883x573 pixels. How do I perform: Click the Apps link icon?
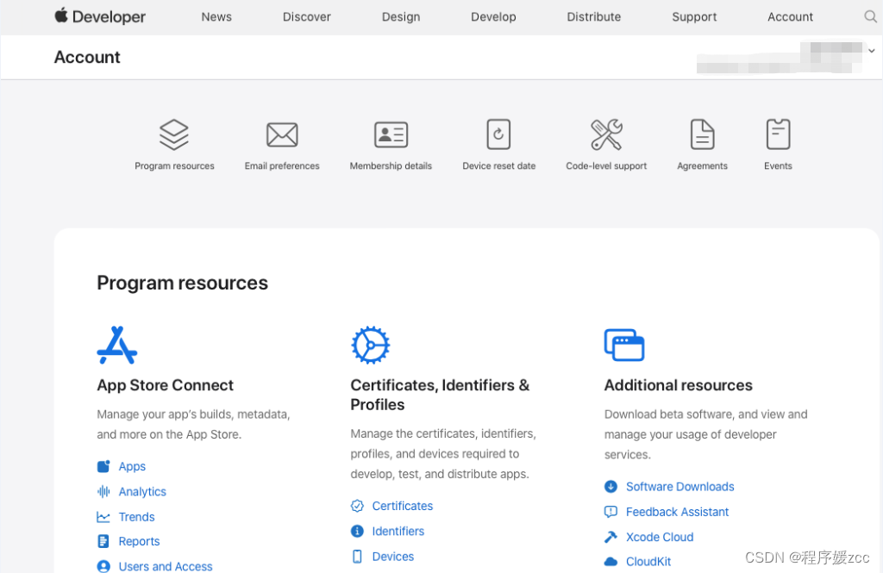(x=103, y=466)
